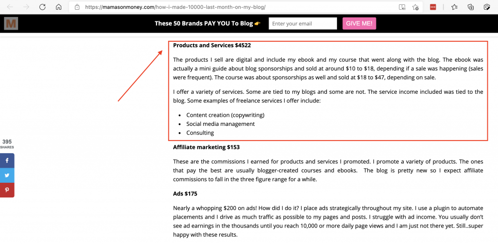The image size is (498, 244).
Task: Go to browser home page icon
Action: point(58,7)
